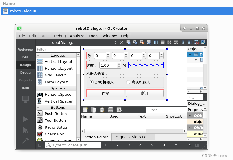Click the 连接 button

tap(105, 93)
